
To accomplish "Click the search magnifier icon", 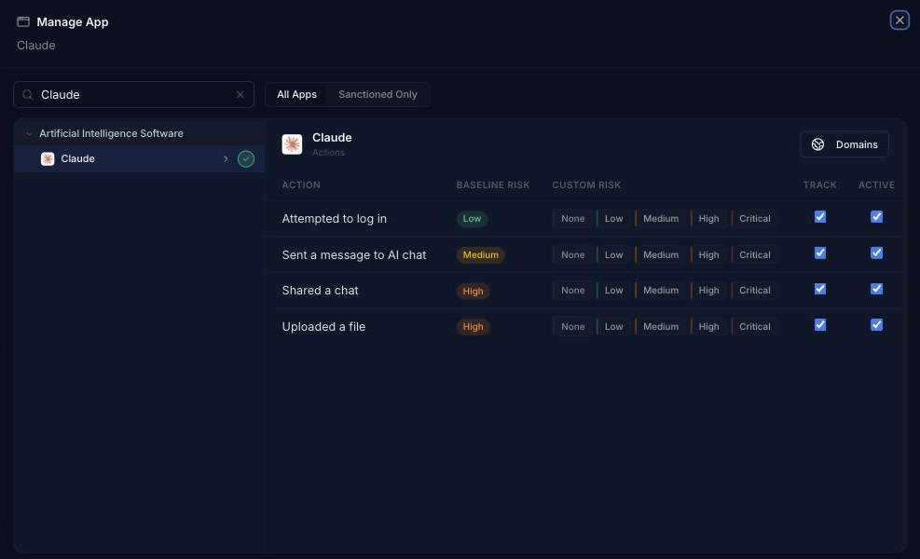I will coord(28,94).
